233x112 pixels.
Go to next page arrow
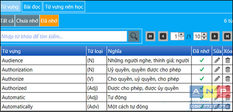(215, 36)
